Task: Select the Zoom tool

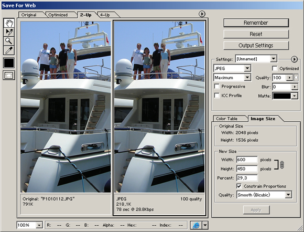Action: [9, 41]
